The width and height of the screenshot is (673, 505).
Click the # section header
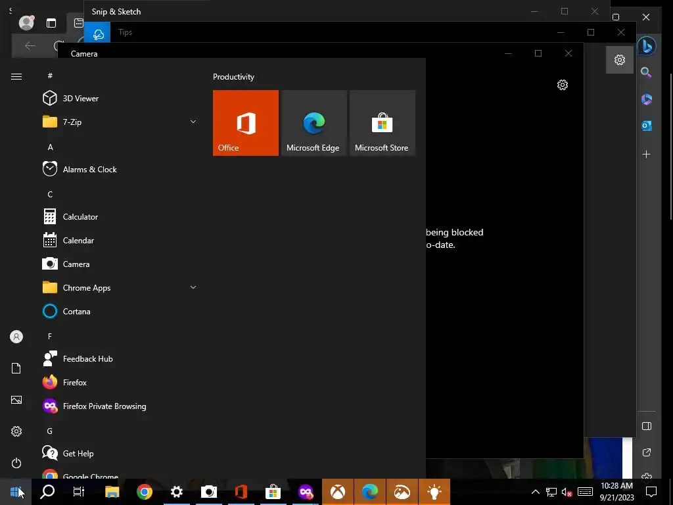tap(50, 76)
